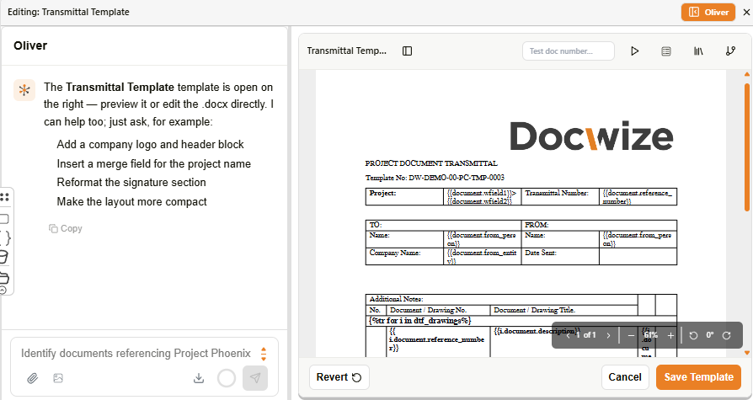Insert an image with the picture icon

[58, 378]
